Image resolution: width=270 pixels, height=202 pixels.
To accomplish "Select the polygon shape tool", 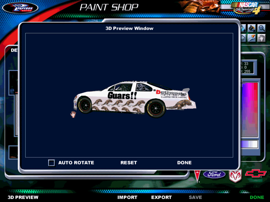I will pyautogui.click(x=243, y=38).
